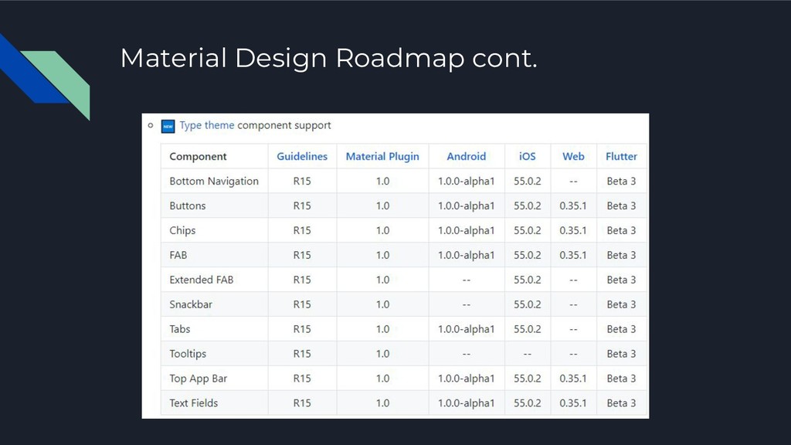The height and width of the screenshot is (445, 791).
Task: Open the Android column header link
Action: click(466, 156)
